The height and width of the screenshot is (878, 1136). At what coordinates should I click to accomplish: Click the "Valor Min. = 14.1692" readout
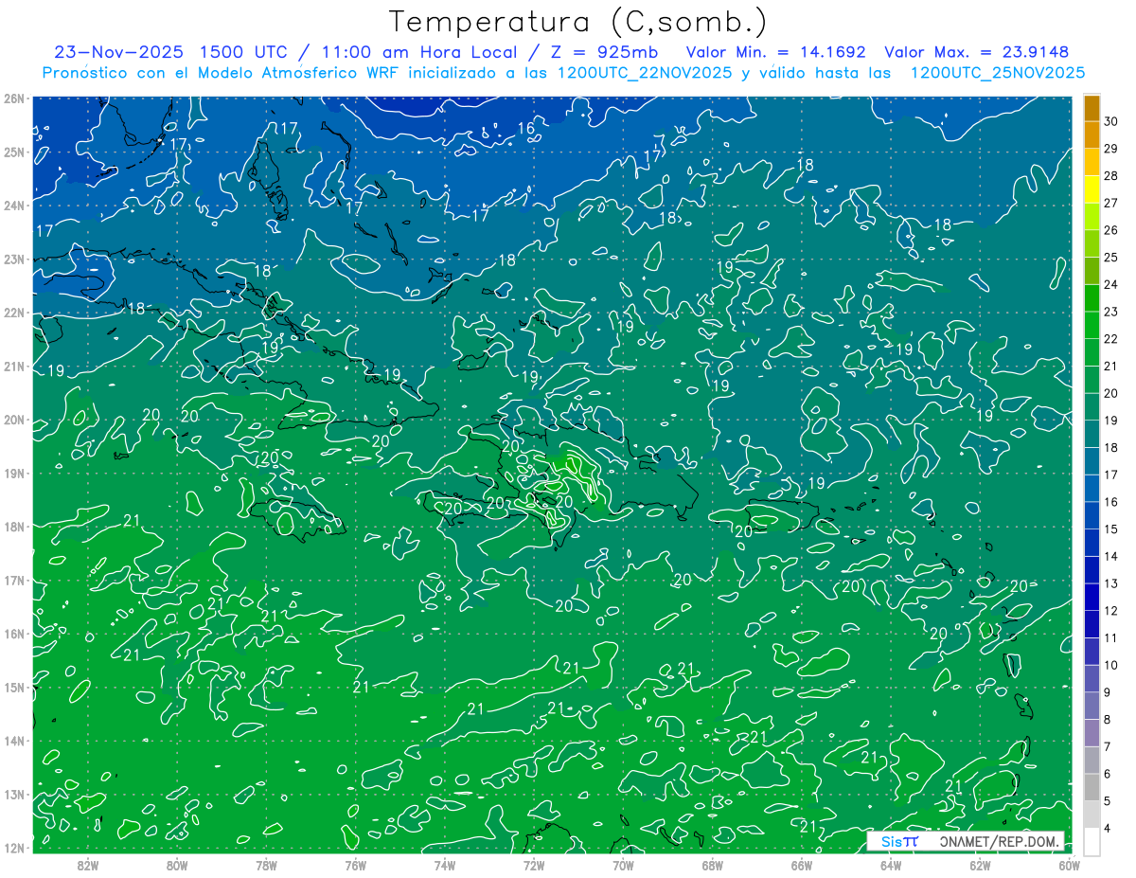pos(774,52)
